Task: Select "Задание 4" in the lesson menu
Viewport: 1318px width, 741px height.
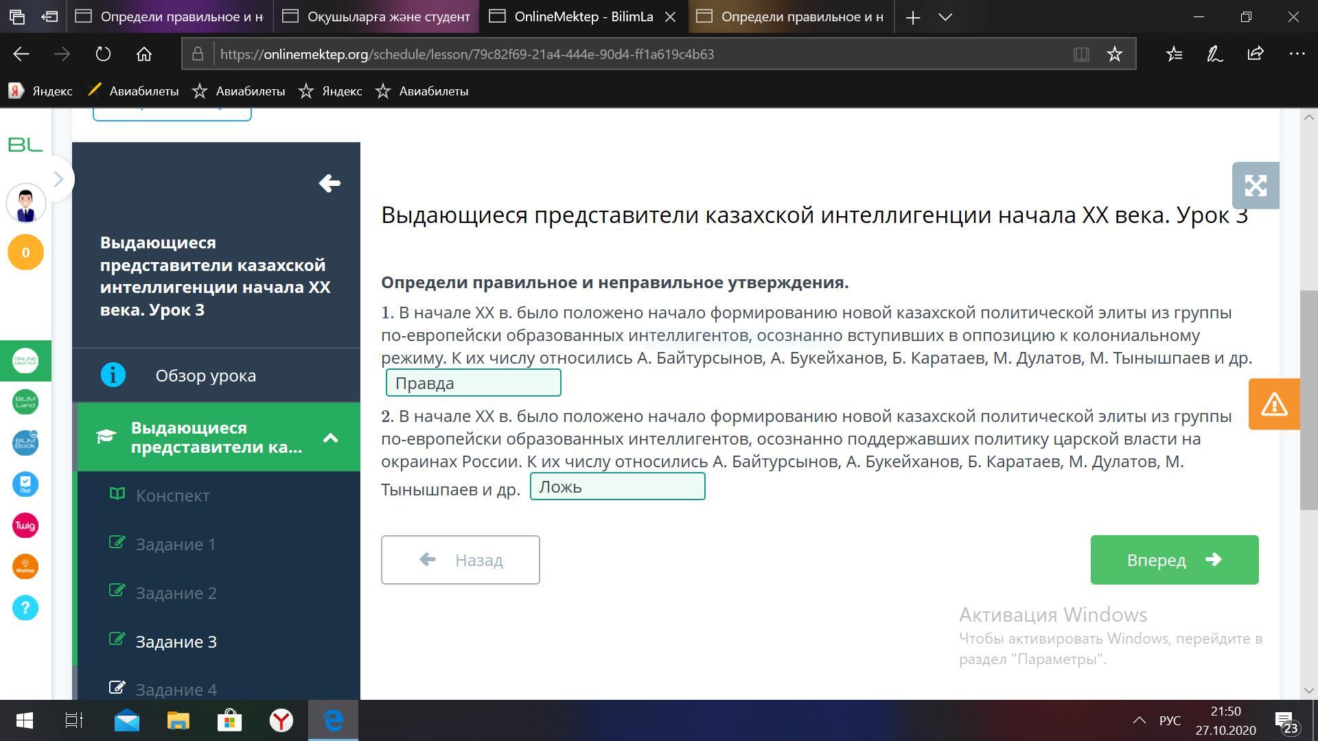Action: (176, 689)
